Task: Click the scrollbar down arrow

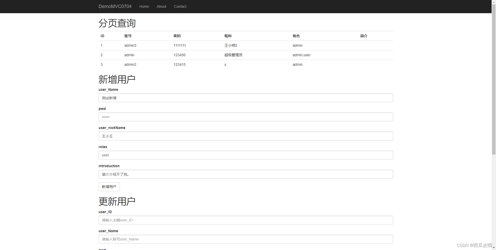Action: point(494,248)
